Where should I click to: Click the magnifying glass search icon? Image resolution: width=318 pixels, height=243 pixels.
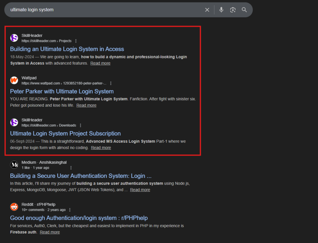[x=244, y=10]
